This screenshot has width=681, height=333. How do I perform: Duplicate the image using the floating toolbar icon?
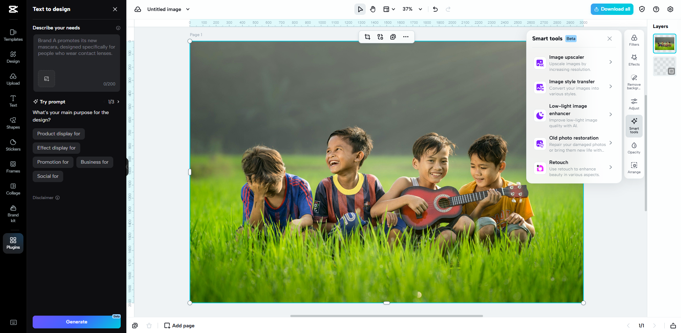(x=393, y=37)
